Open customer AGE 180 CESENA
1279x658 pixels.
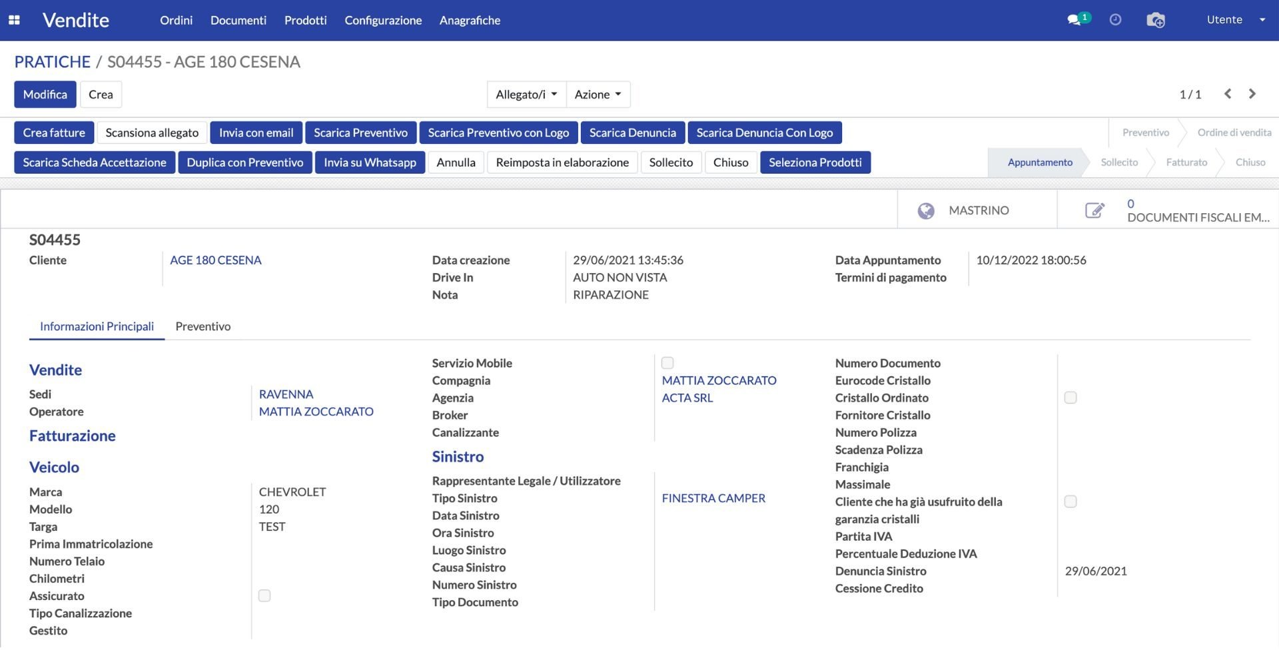click(x=215, y=260)
